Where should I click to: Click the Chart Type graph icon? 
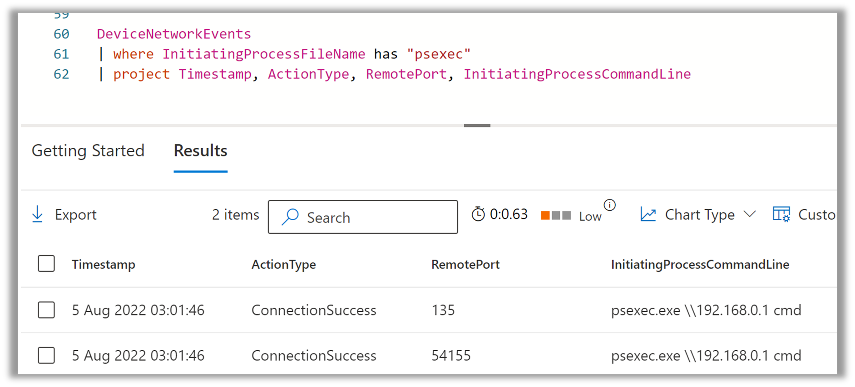click(x=648, y=214)
